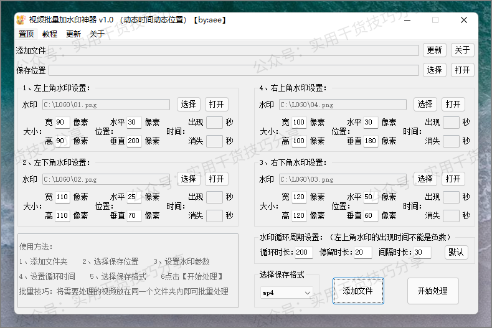The image size is (492, 328).
Task: Click the 水平 25 field in 左下角 section
Action: pyautogui.click(x=134, y=197)
